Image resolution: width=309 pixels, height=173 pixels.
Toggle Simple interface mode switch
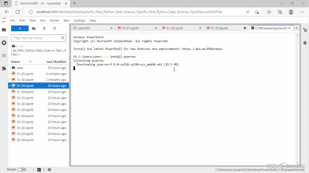coord(22,169)
